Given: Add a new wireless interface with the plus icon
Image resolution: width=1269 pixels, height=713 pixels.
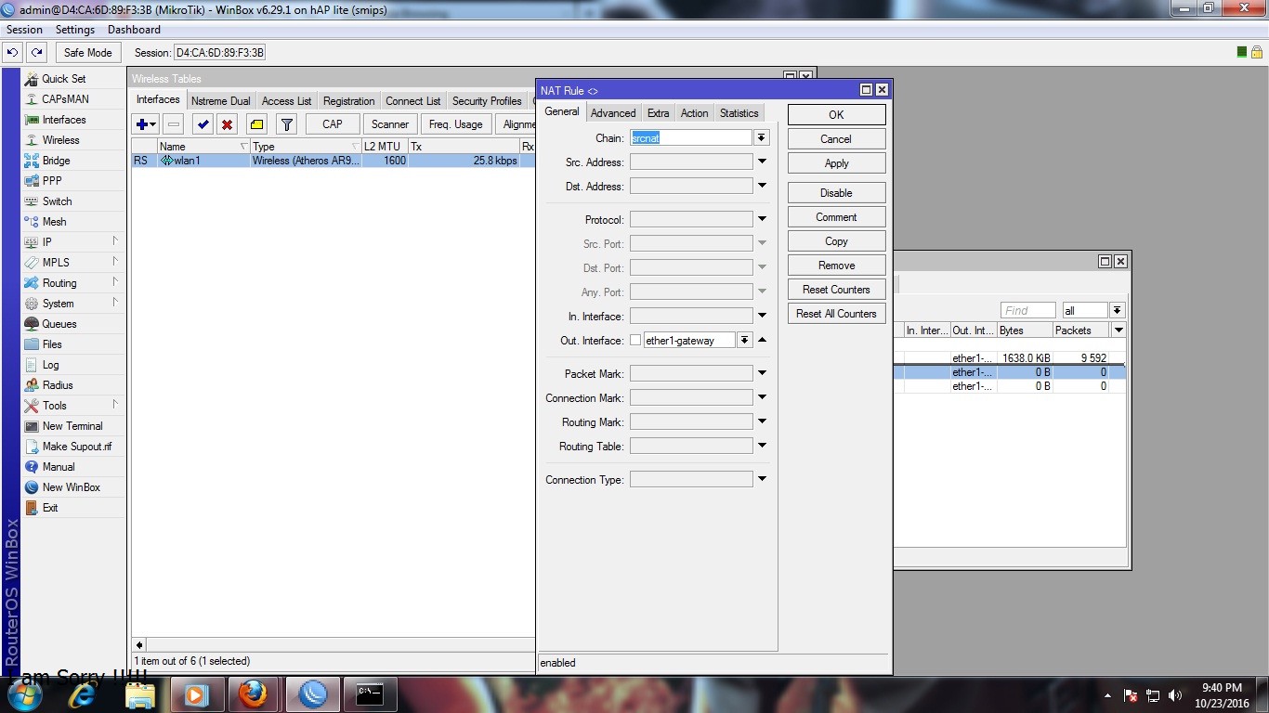Looking at the screenshot, I should pyautogui.click(x=141, y=123).
